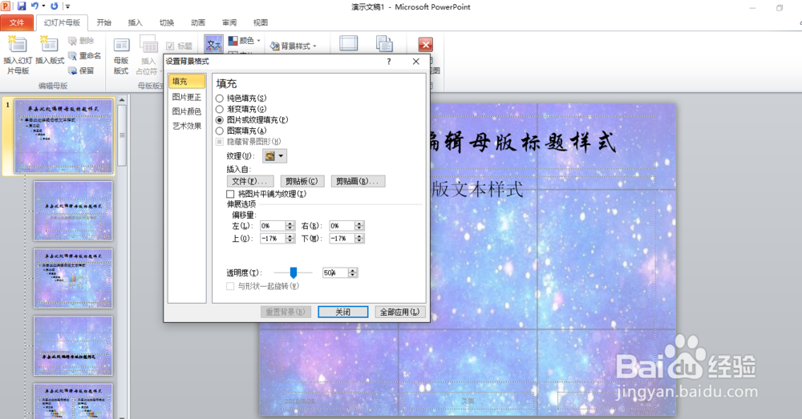Click the 剪贴画 button
802x419 pixels.
pyautogui.click(x=358, y=181)
